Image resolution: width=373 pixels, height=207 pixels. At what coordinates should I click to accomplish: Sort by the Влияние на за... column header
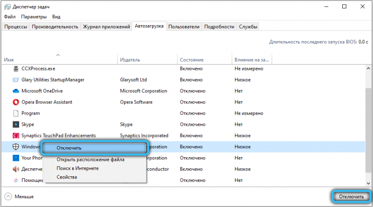[x=252, y=60]
